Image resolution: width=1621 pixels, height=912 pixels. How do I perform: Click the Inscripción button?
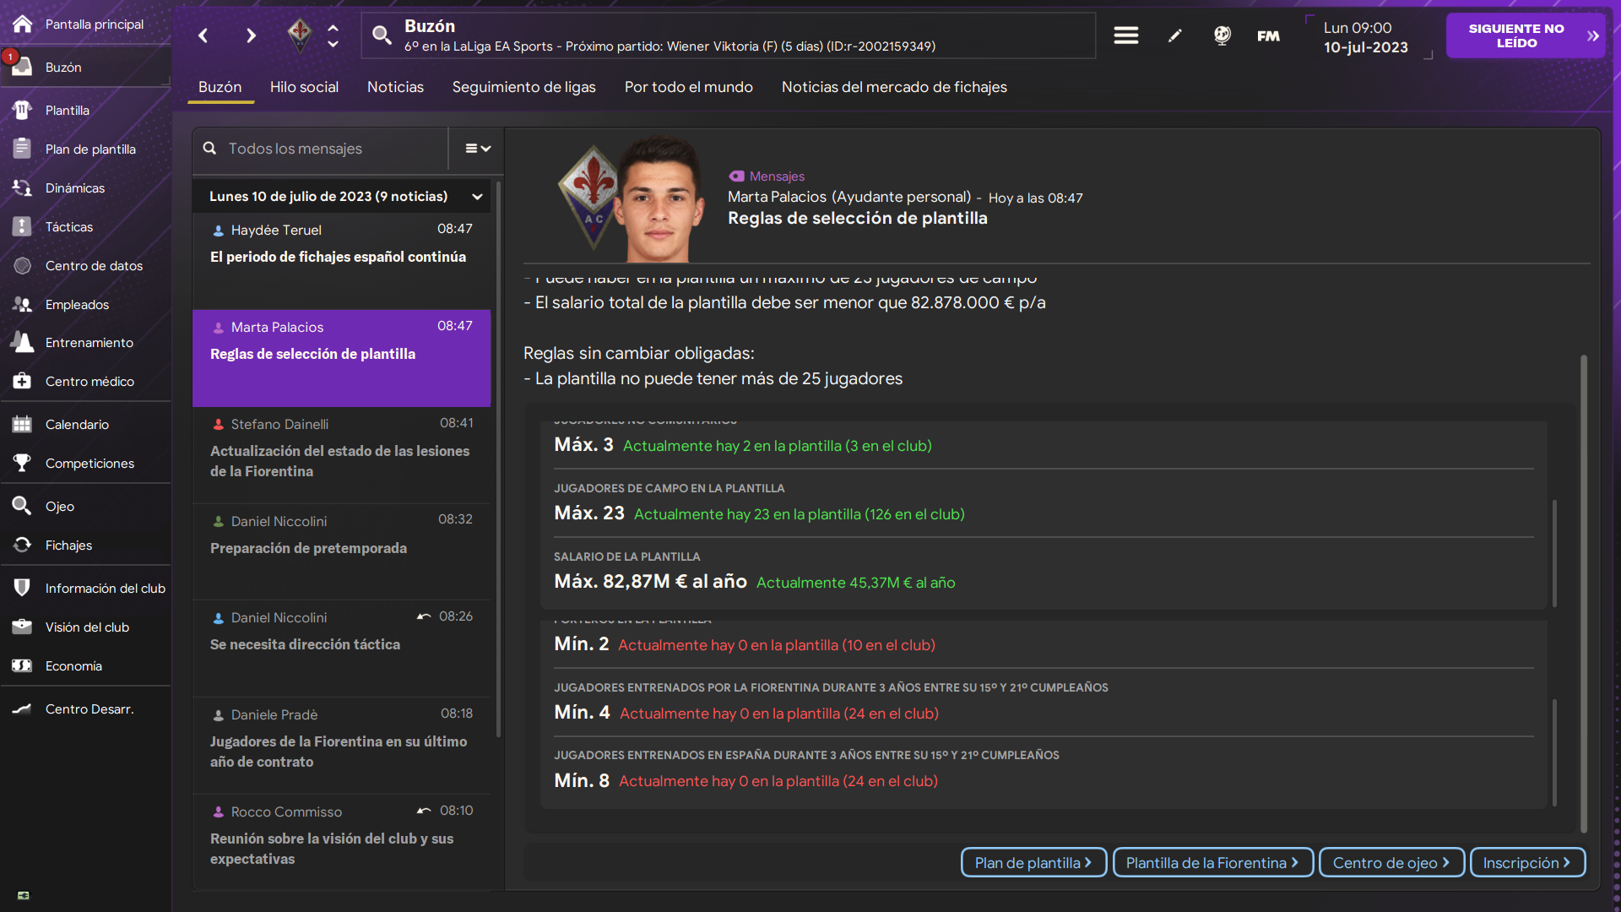pyautogui.click(x=1526, y=862)
